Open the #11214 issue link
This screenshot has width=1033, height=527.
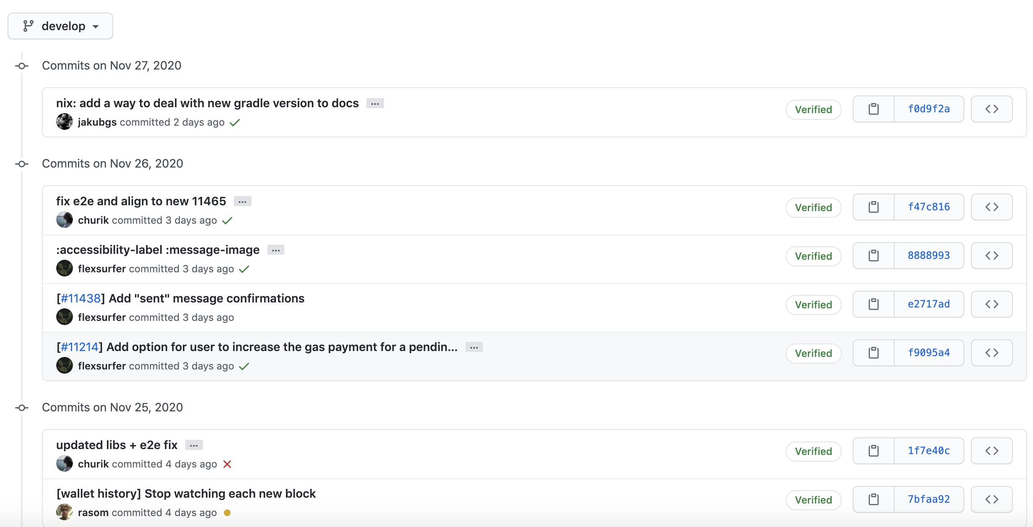pos(79,347)
